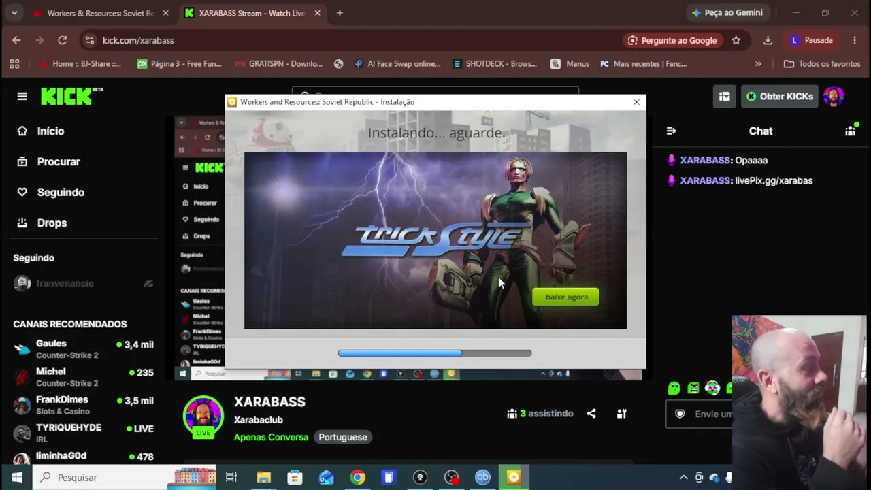Expand the bookmarks overflow chevron
The width and height of the screenshot is (871, 490).
758,64
